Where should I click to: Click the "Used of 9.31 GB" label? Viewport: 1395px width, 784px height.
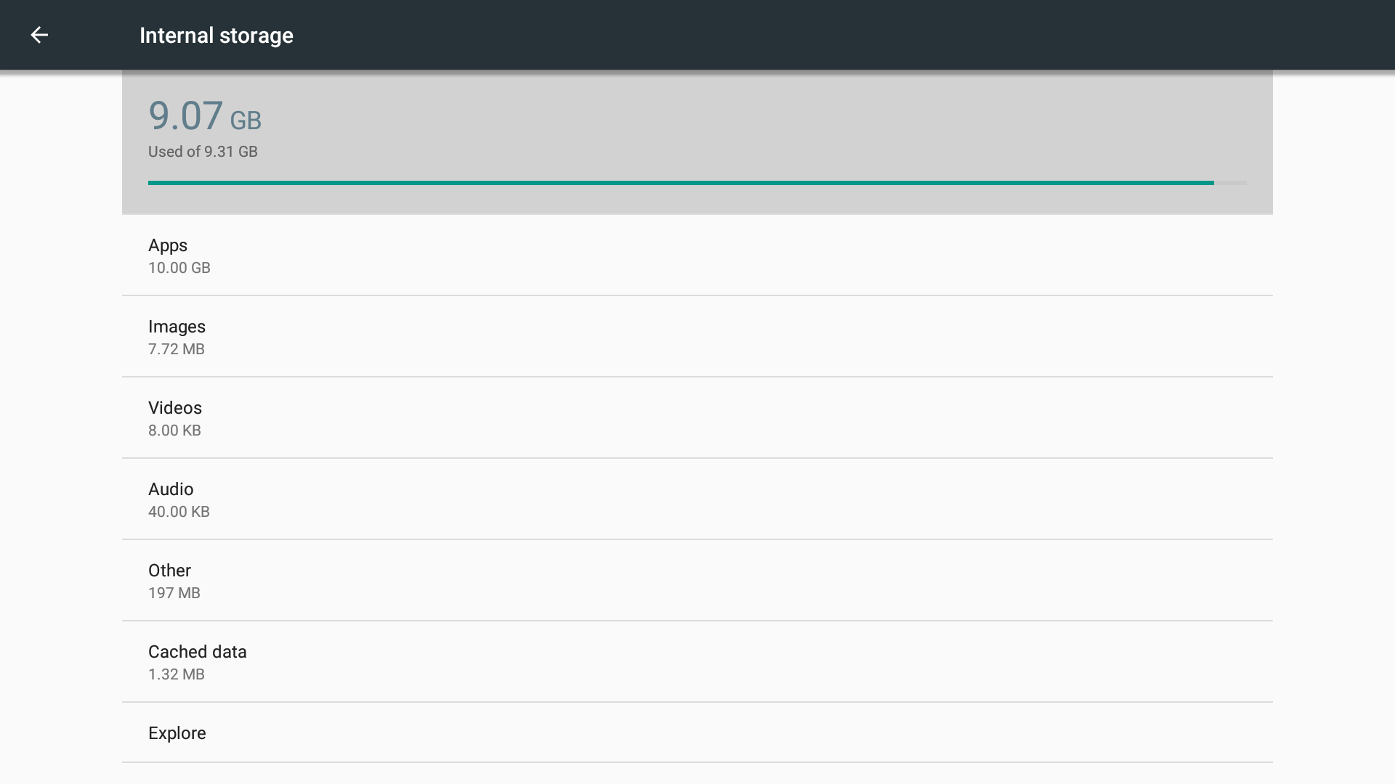coord(203,152)
